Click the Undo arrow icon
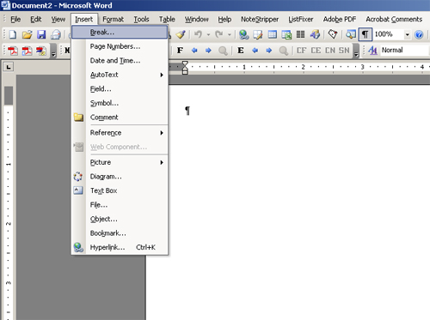 (x=198, y=34)
